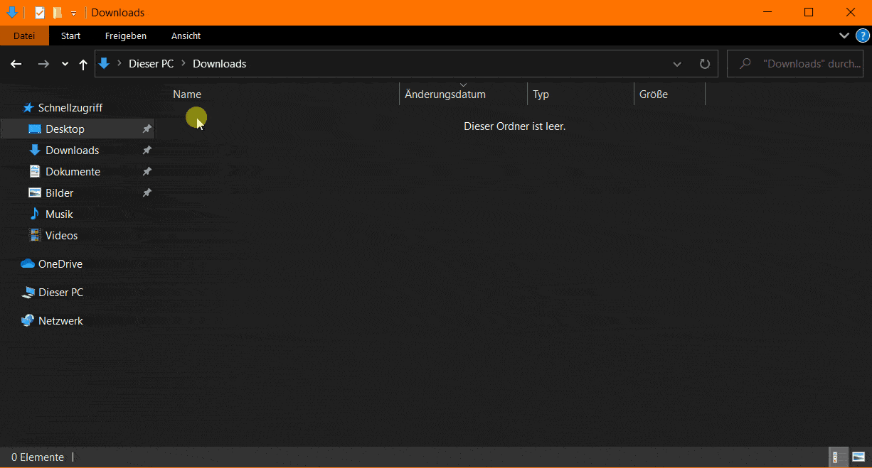Go up one folder level arrow
Viewport: 872px width, 468px height.
[83, 64]
